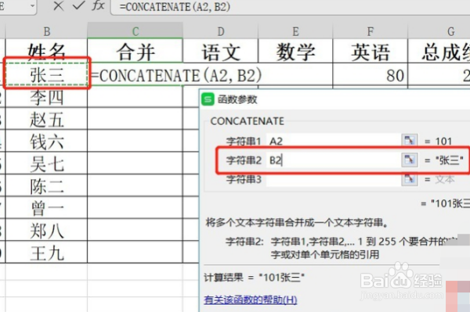Click the WPS icon in 函数参数 dialog title

pyautogui.click(x=208, y=99)
